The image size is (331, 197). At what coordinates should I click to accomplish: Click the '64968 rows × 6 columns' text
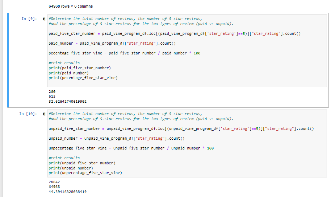pyautogui.click(x=71, y=6)
